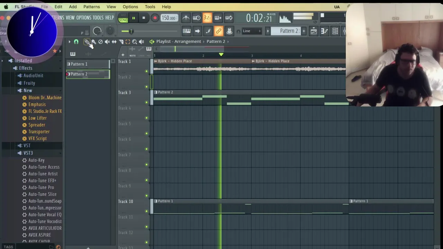
Task: Click the yellow speaker icon before Playlist title
Action: (152, 41)
